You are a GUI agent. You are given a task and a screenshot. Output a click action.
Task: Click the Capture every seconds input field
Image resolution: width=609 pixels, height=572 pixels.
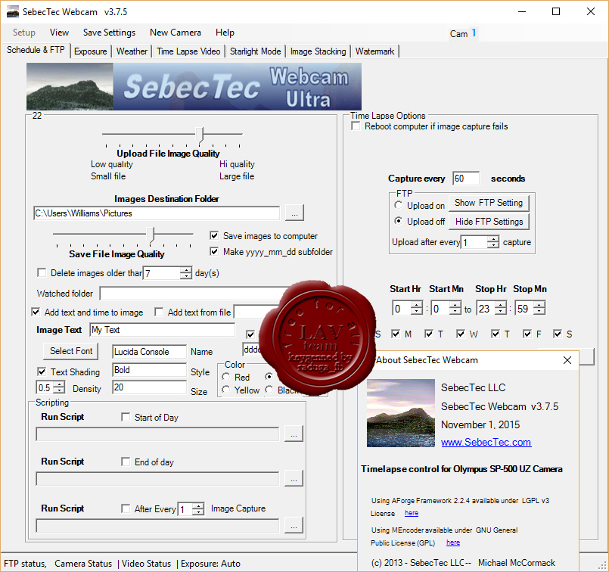[465, 179]
